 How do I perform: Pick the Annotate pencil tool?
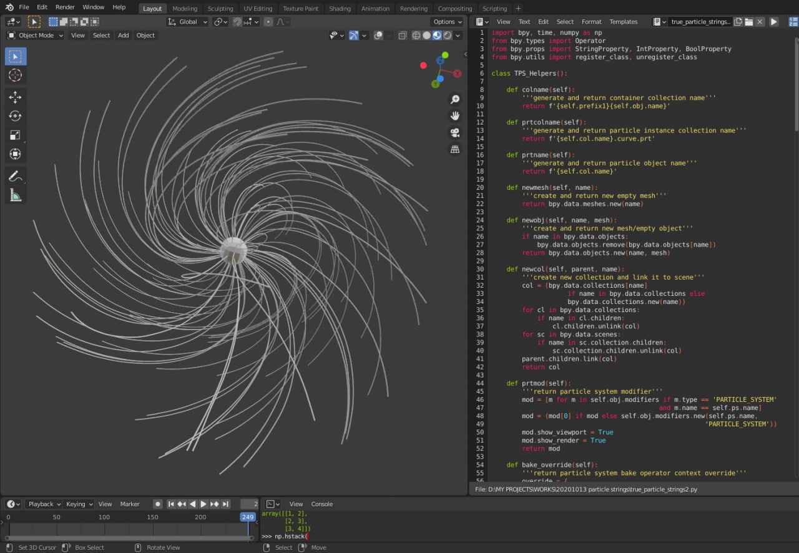click(x=15, y=177)
